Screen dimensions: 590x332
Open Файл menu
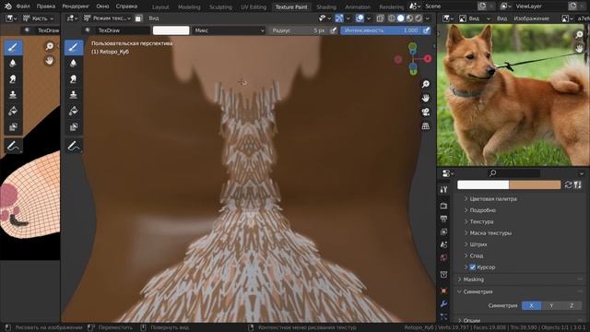pos(23,6)
